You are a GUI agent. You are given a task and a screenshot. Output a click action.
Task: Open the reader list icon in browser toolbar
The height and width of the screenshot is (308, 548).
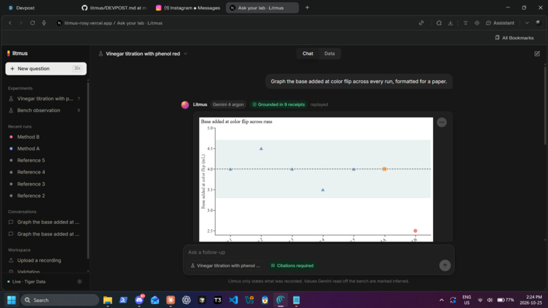[x=465, y=23]
